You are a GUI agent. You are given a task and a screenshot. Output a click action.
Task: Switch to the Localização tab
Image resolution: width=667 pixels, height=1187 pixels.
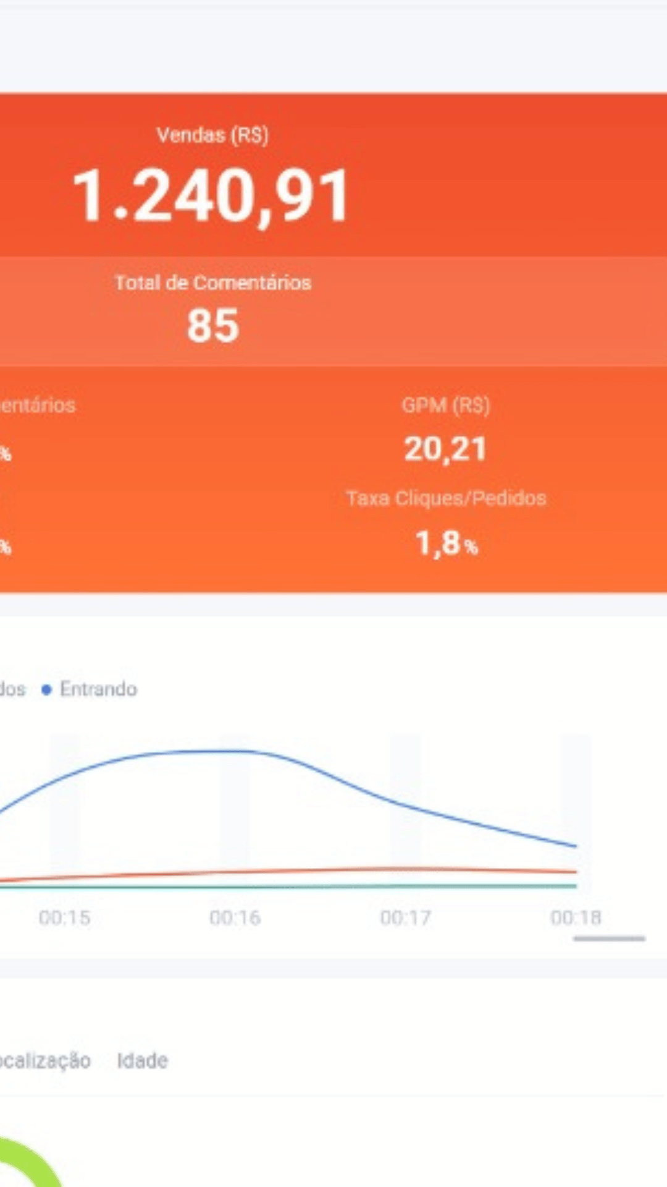click(45, 1061)
